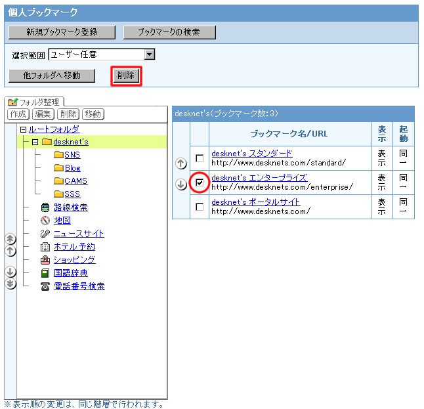Click the microphone icon for ニュースサイト
The image size is (424, 409).
tap(45, 234)
